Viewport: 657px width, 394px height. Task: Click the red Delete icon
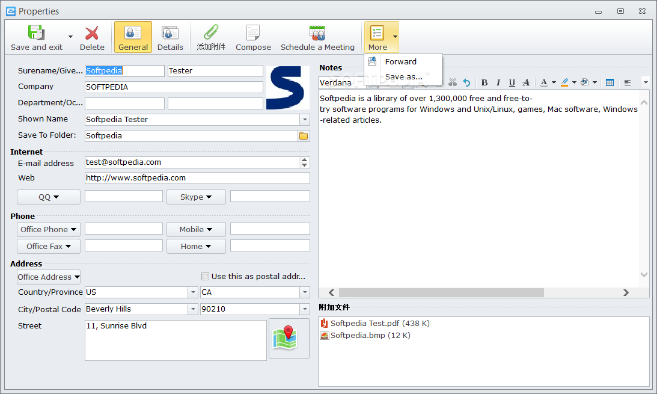[x=92, y=32]
